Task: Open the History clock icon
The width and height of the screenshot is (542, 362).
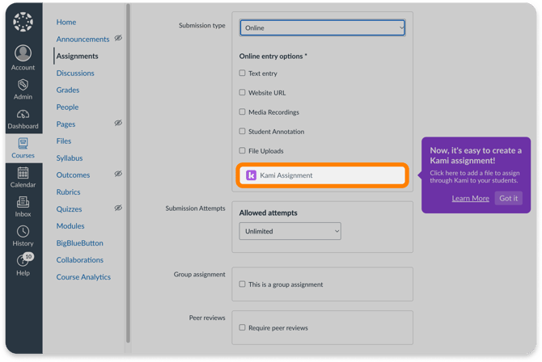Action: [x=23, y=231]
